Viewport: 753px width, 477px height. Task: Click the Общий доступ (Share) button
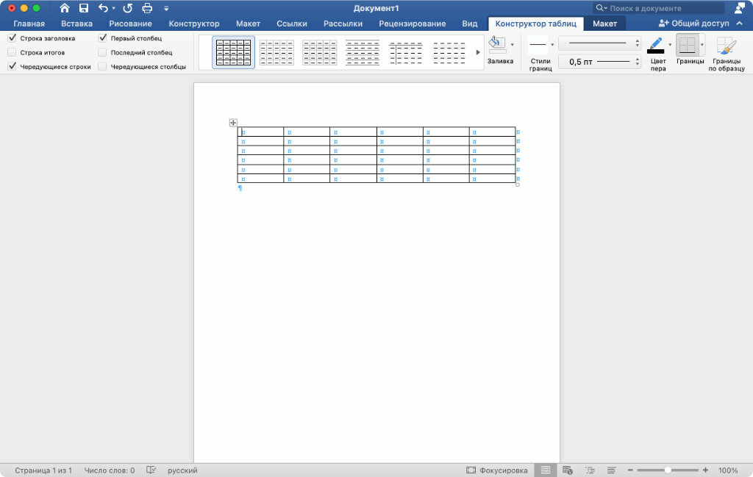pos(694,24)
